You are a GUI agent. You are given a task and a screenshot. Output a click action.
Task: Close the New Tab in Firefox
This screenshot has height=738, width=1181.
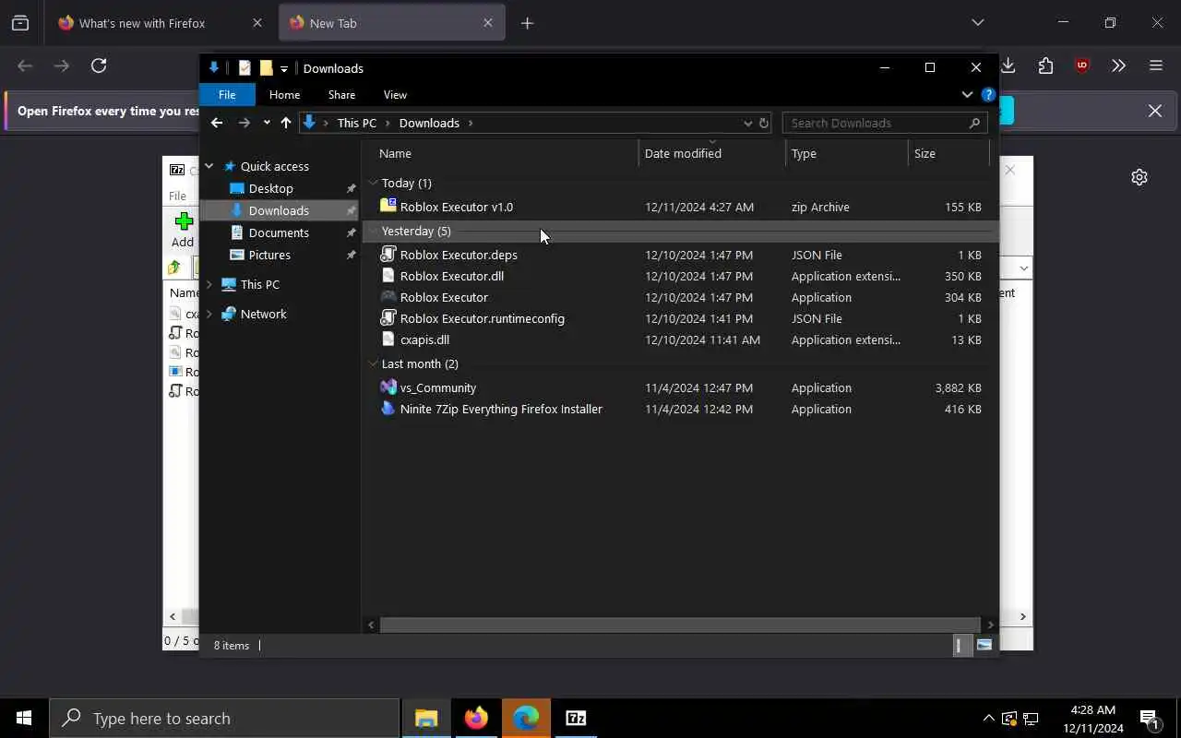pos(488,23)
